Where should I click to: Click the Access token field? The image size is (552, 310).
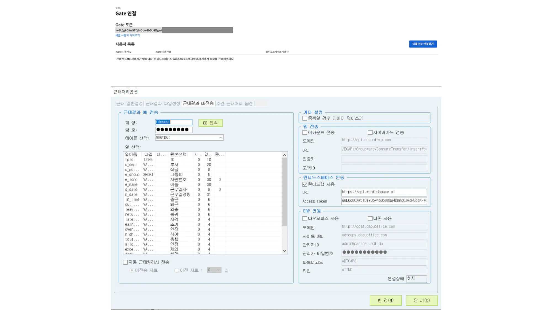tap(384, 201)
